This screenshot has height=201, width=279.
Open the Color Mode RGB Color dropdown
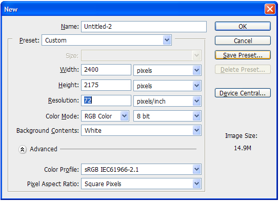click(105, 116)
